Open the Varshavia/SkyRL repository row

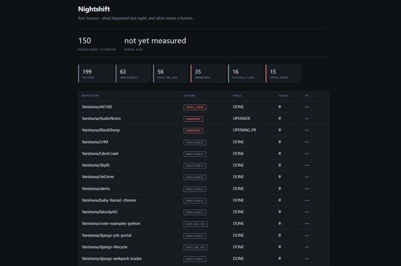(203, 165)
